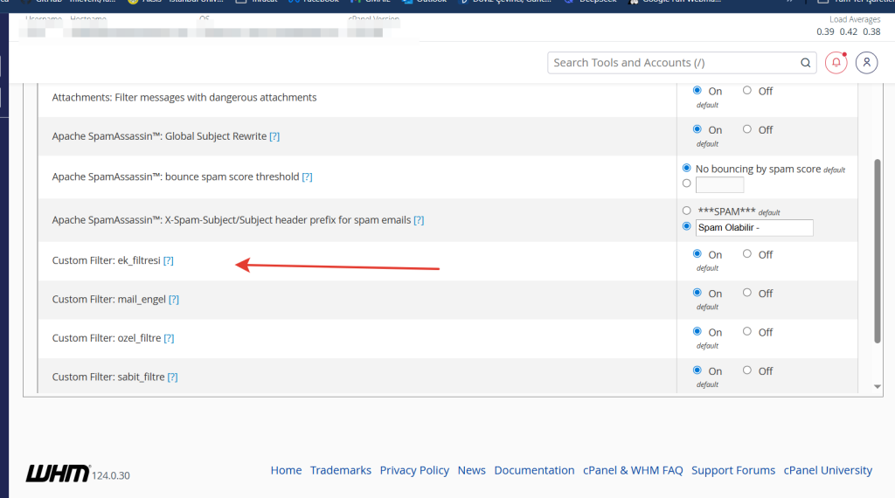
Task: Turn ozel_filtre custom filter On
Action: 697,331
